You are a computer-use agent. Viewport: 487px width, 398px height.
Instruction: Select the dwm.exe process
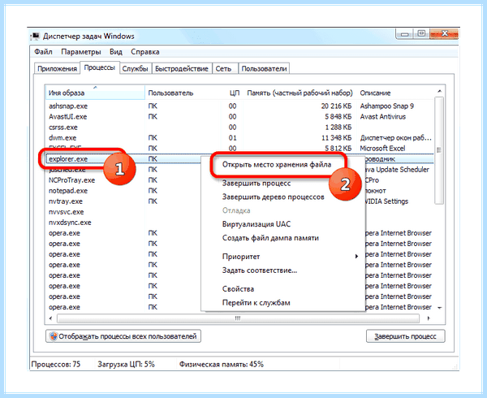pos(62,138)
